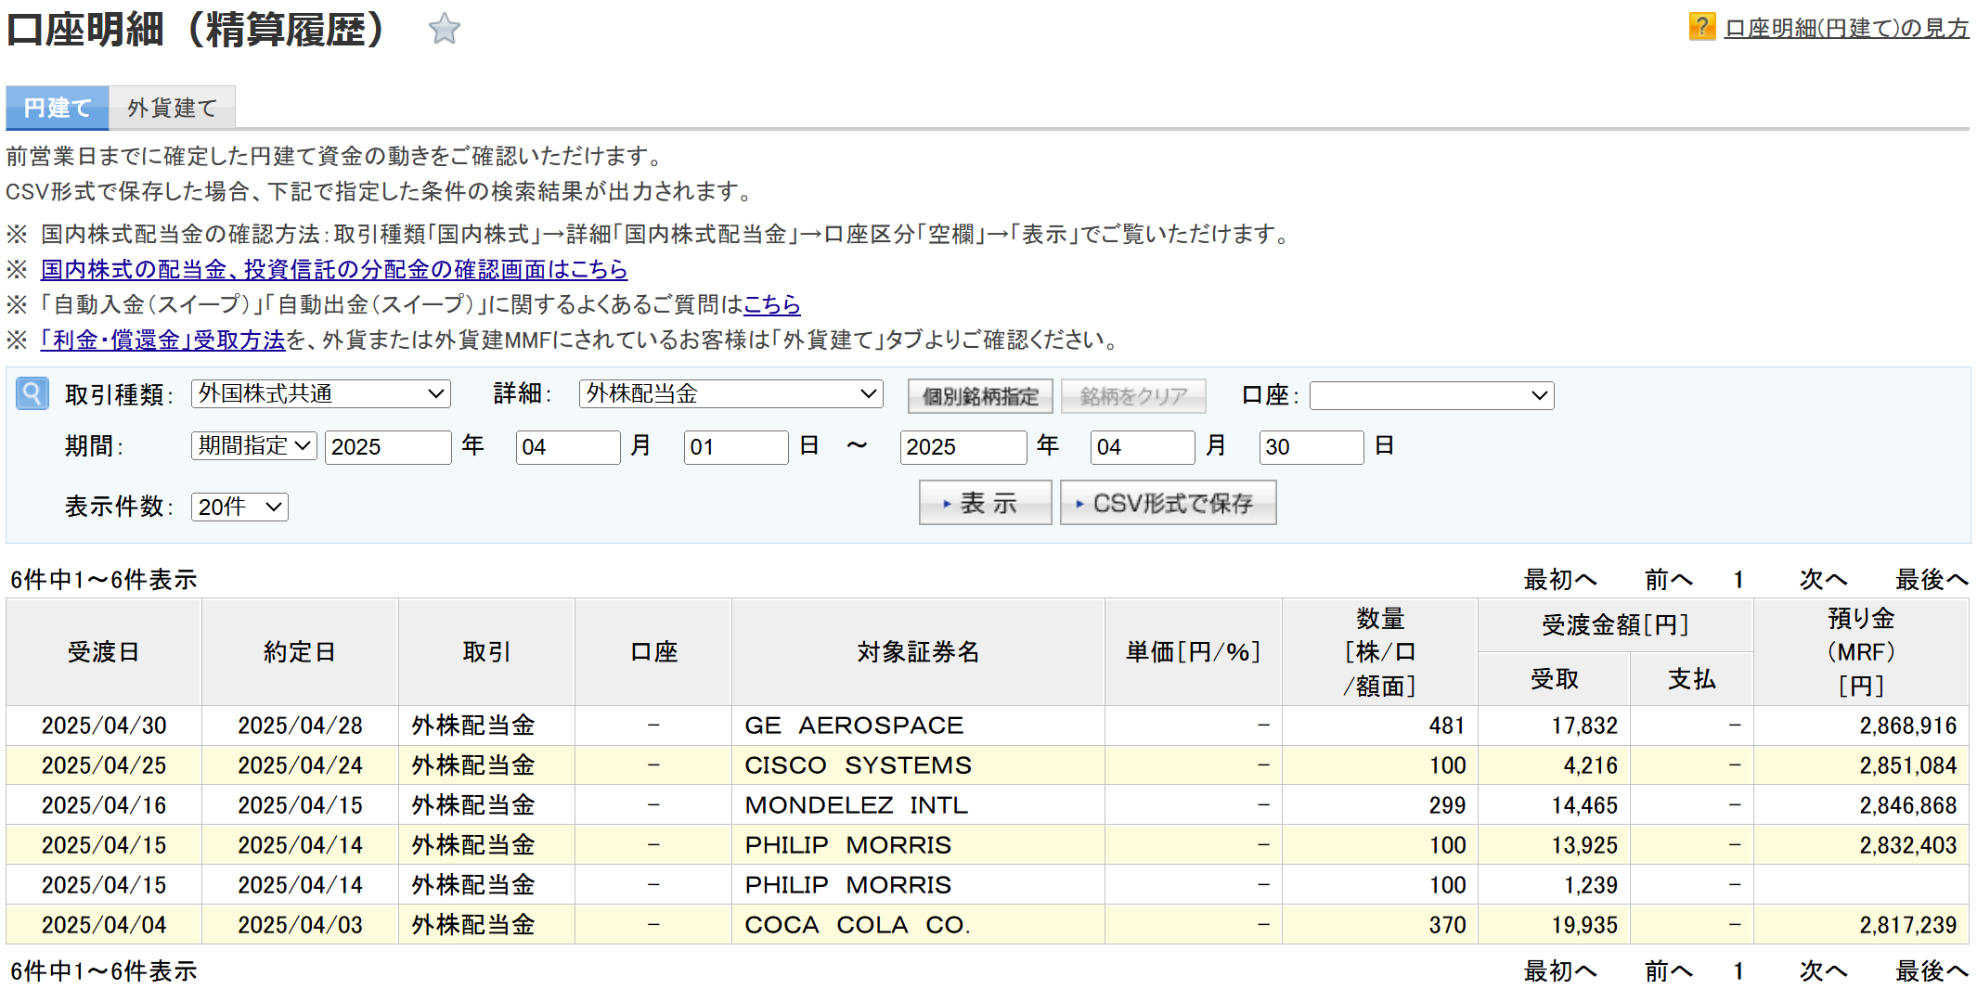Click the favorite star icon beside the title

click(x=445, y=29)
